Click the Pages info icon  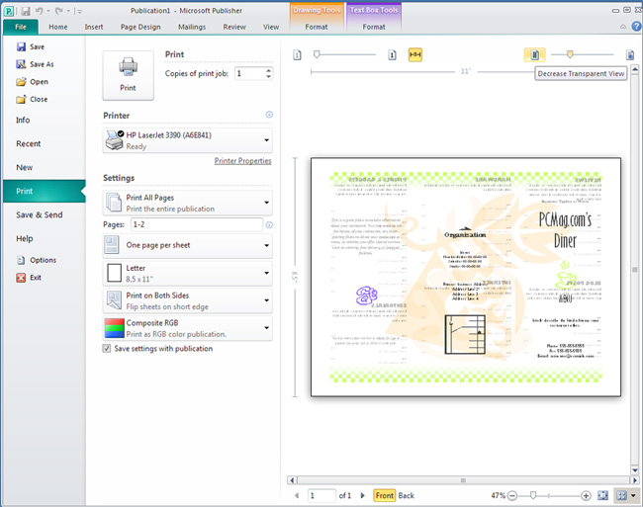pos(269,224)
